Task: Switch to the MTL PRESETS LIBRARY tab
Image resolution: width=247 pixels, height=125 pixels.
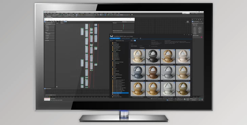Action: [x=115, y=38]
